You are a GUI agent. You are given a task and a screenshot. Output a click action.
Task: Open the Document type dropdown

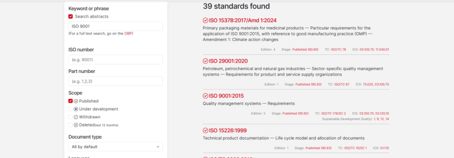[115, 147]
